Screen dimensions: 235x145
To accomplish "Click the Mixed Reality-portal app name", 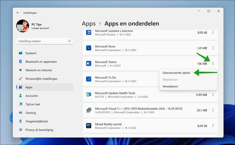I will pyautogui.click(x=108, y=124).
